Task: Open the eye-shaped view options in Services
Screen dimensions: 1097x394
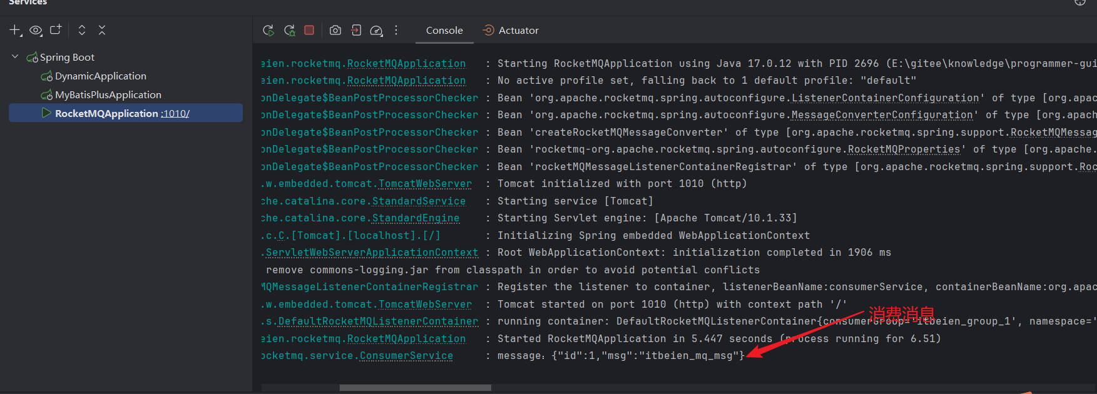Action: point(36,30)
